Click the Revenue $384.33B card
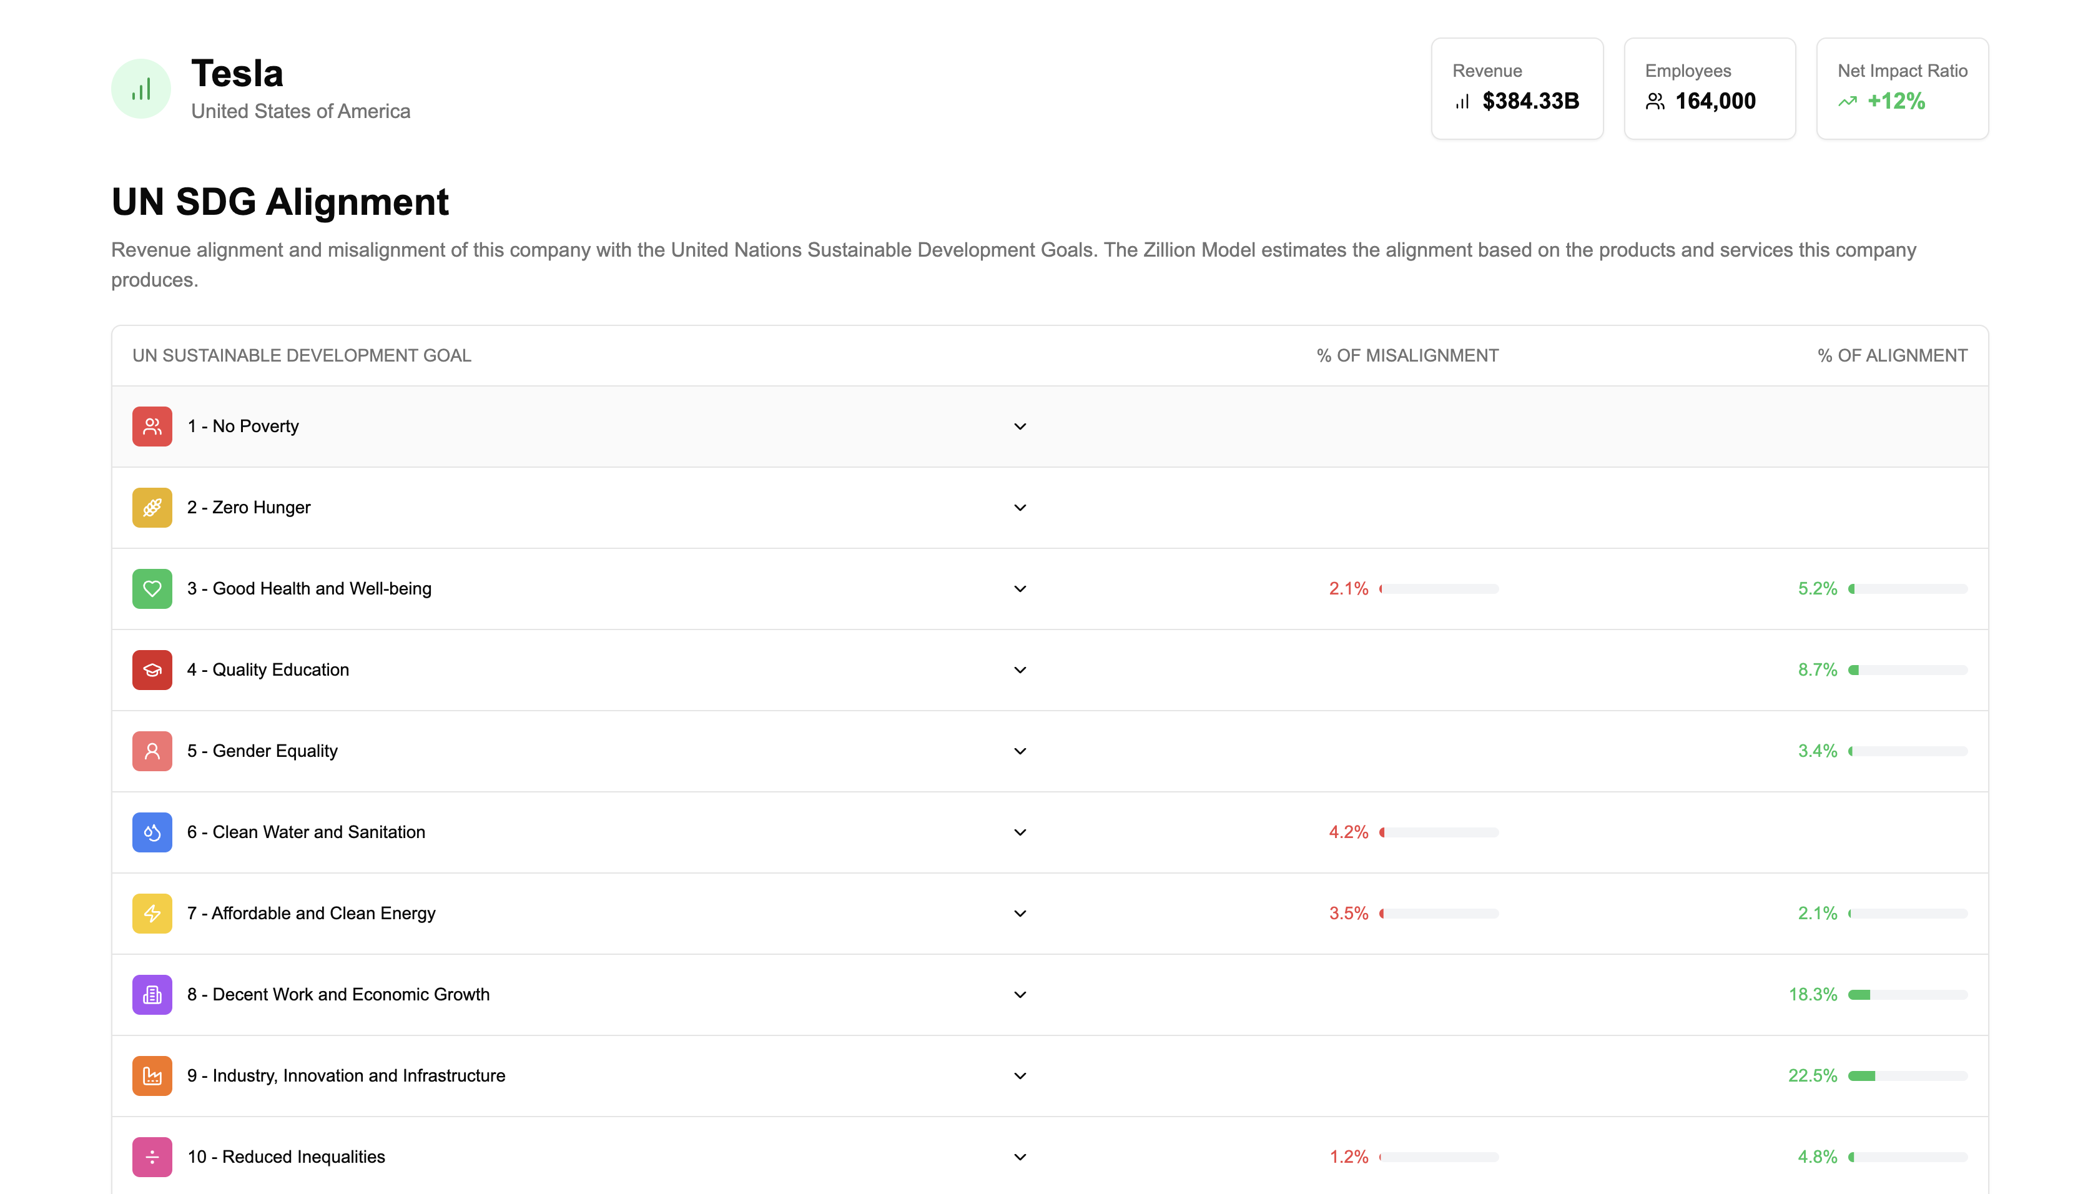The image size is (2093, 1194). click(x=1517, y=89)
